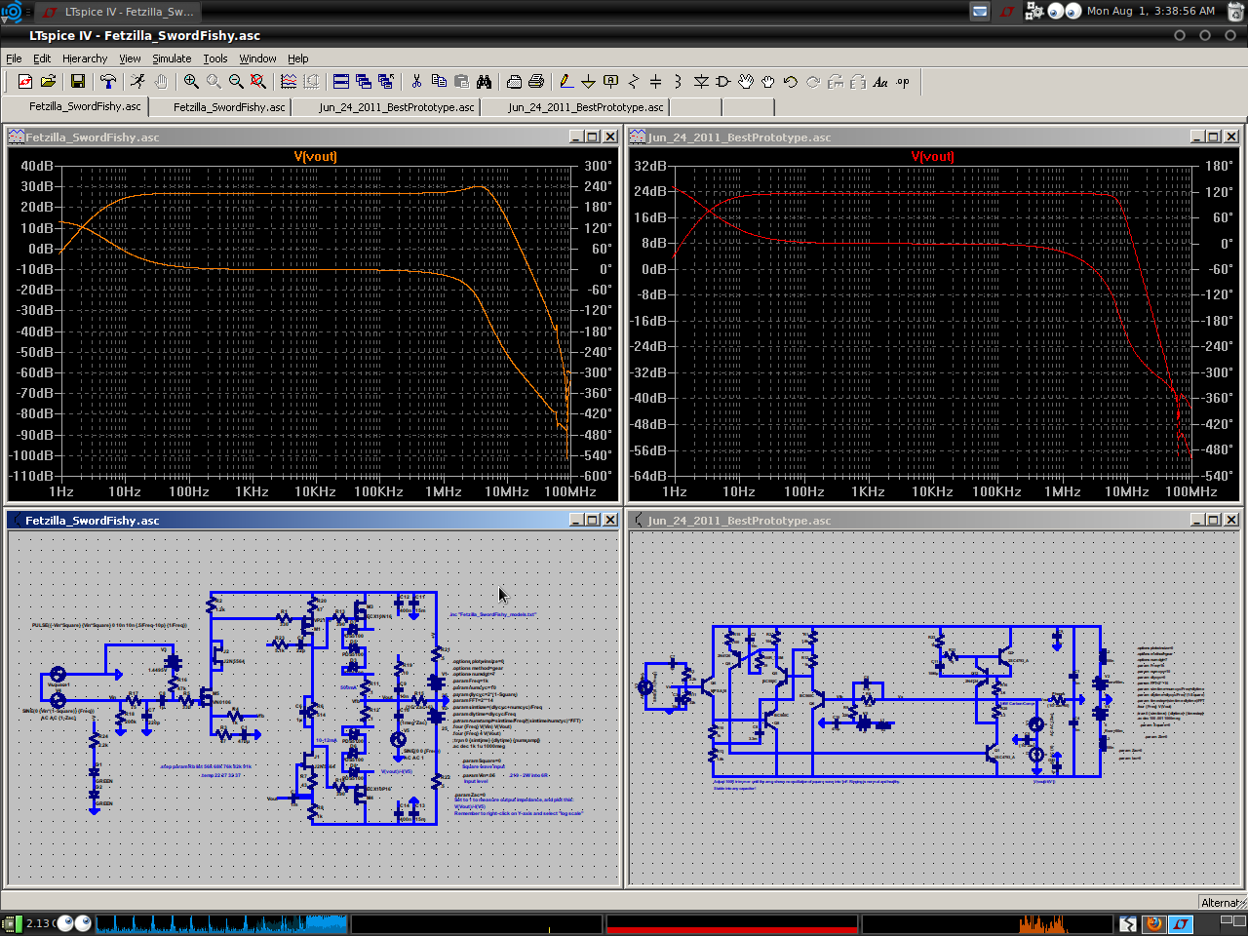This screenshot has height=936, width=1248.
Task: Click the Print printer icon
Action: click(536, 82)
